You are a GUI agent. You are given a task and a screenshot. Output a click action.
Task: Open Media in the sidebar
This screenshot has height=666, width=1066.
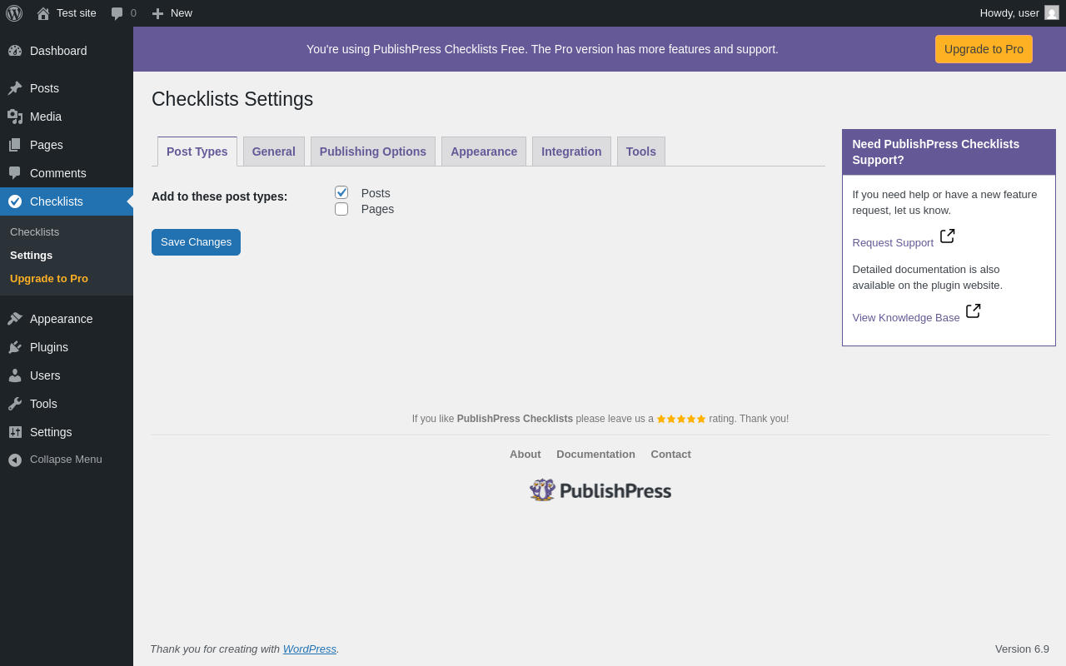point(67,117)
